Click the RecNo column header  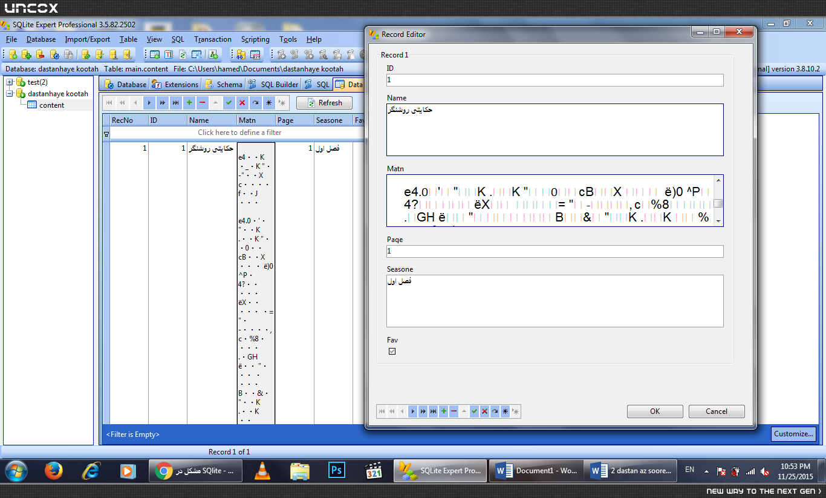(129, 120)
